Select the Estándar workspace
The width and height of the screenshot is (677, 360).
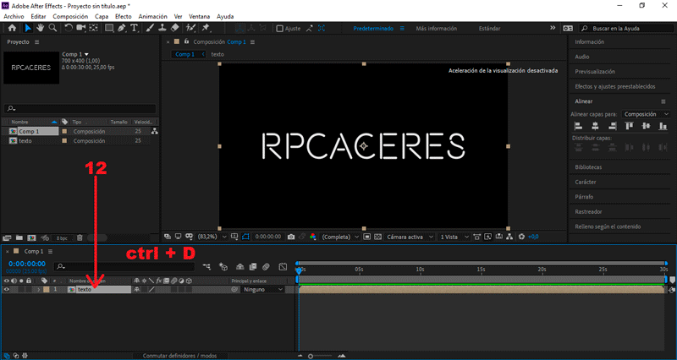[x=490, y=29]
